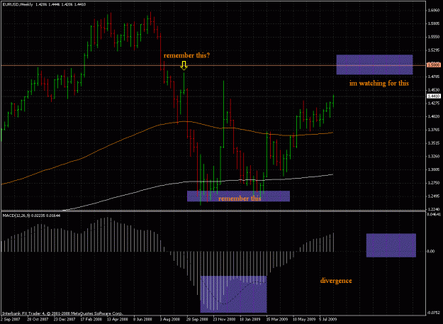
Task: Click the 8 Jun 2008 date label
Action: 143,320
